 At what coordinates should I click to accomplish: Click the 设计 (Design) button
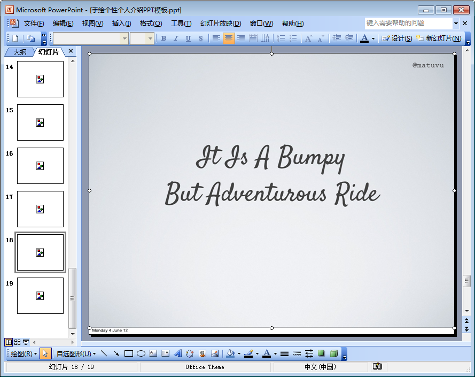[x=397, y=38]
